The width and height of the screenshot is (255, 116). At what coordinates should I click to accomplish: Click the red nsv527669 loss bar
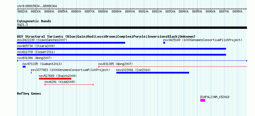[55, 79]
